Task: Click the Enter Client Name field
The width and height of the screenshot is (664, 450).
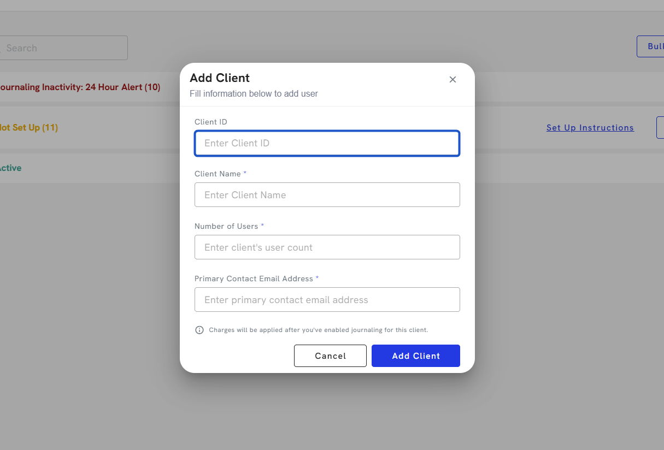Action: 327,195
